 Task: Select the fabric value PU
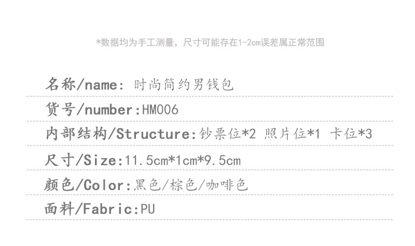(x=148, y=210)
